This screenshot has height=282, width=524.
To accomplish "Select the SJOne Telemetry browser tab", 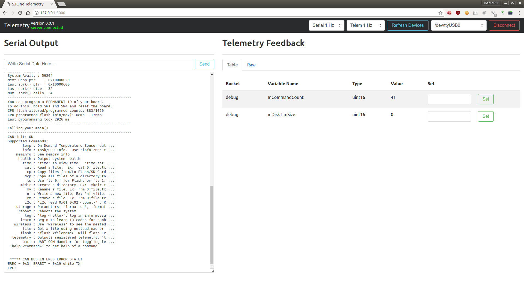I will point(28,4).
